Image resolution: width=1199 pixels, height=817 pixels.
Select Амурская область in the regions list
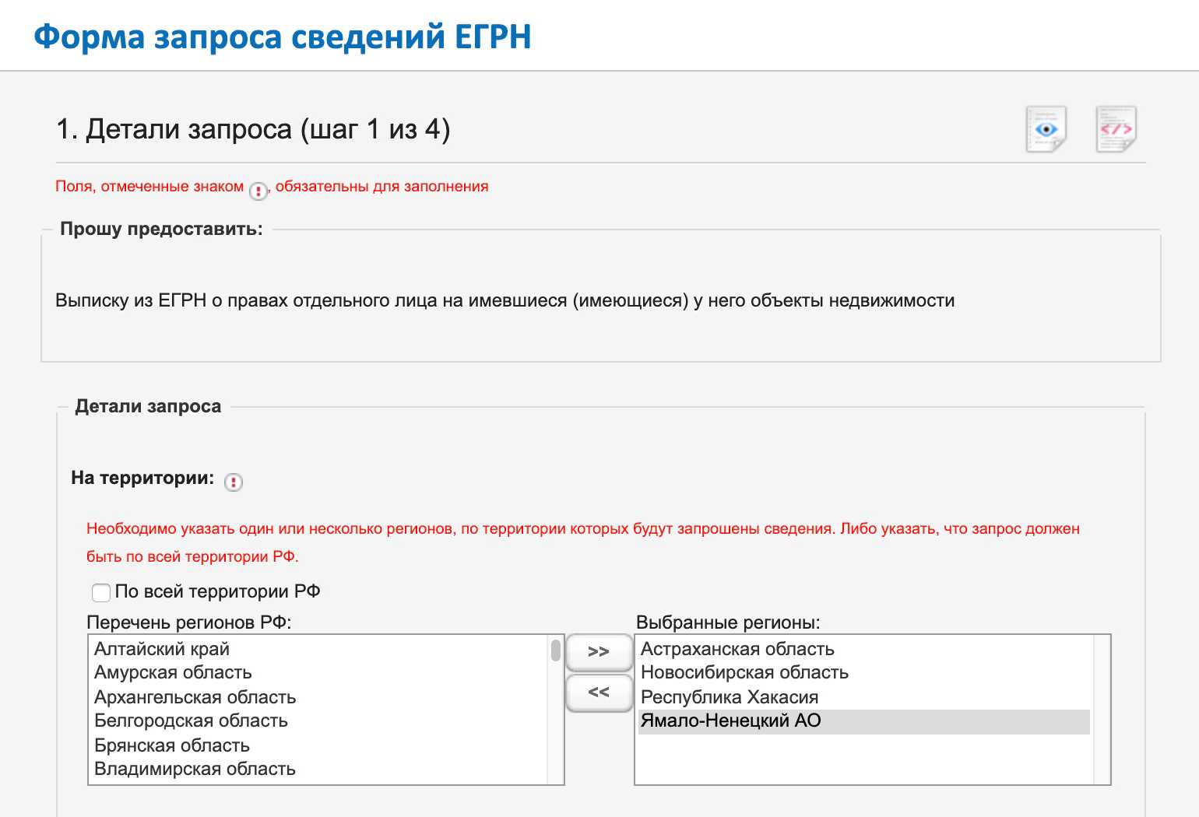click(x=173, y=672)
